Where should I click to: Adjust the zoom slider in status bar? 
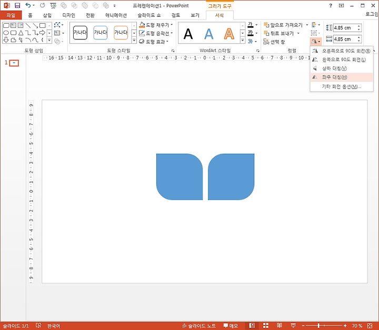click(x=324, y=326)
